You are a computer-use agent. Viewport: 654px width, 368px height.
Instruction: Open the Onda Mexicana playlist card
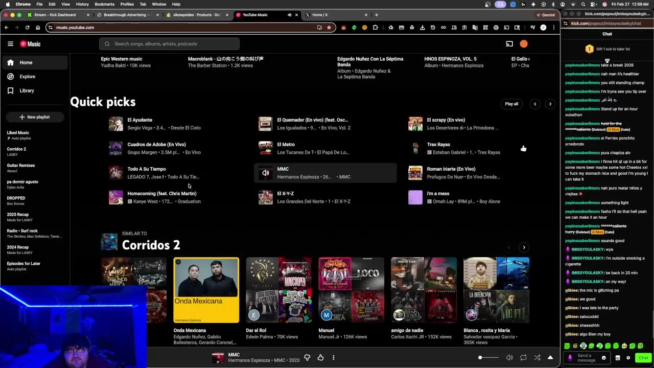point(206,290)
